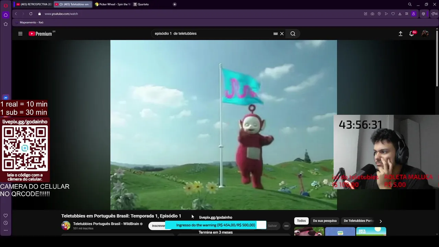
Task: Click the Salvar button
Action: tap(272, 226)
